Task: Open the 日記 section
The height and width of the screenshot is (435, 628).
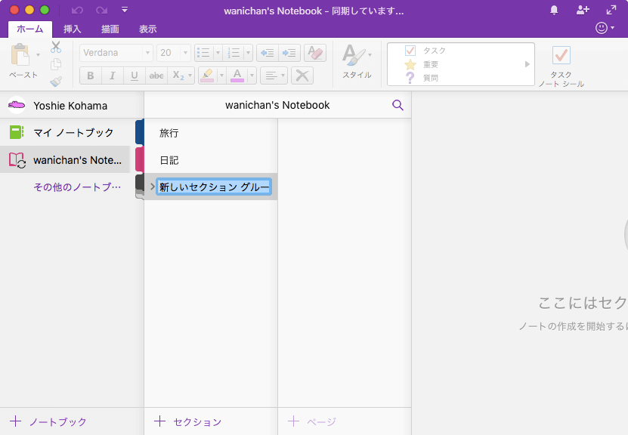Action: click(211, 160)
